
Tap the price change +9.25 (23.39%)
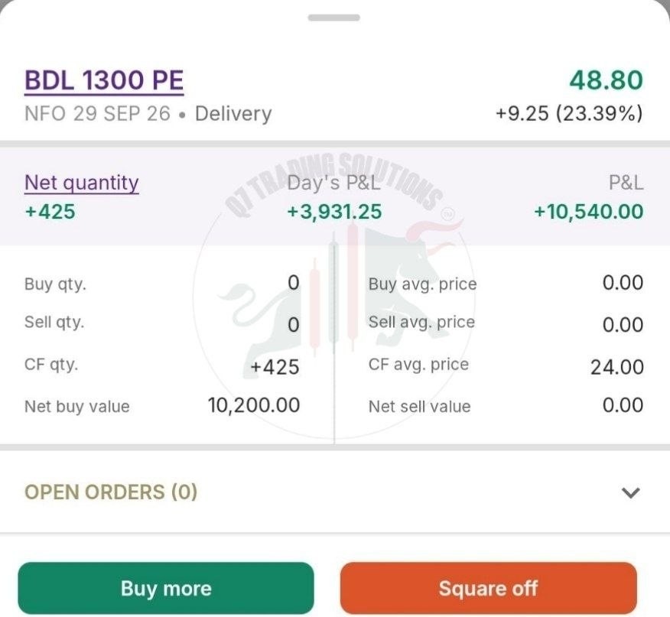pyautogui.click(x=569, y=114)
